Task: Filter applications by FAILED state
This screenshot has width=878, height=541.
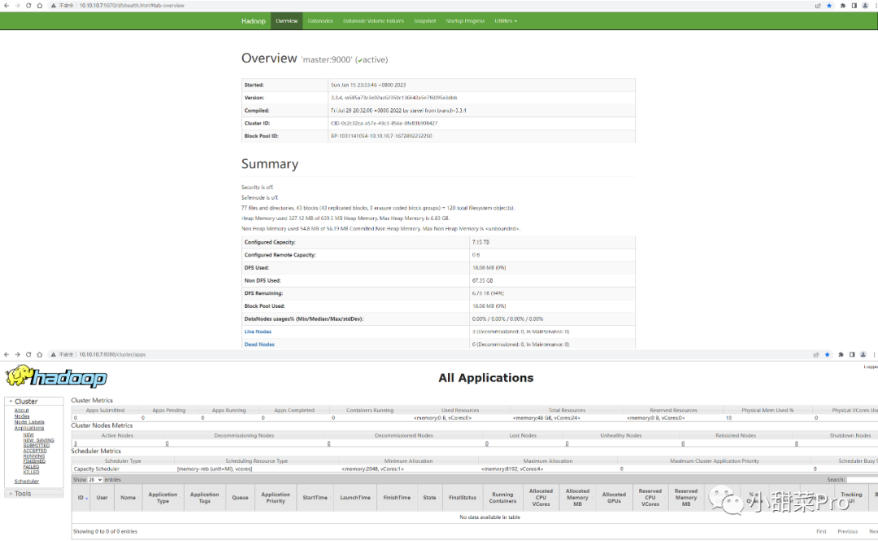Action: [x=31, y=466]
